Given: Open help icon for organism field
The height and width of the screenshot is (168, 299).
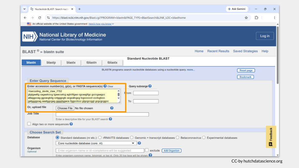Looking at the screenshot, I should pyautogui.click(x=150, y=155).
